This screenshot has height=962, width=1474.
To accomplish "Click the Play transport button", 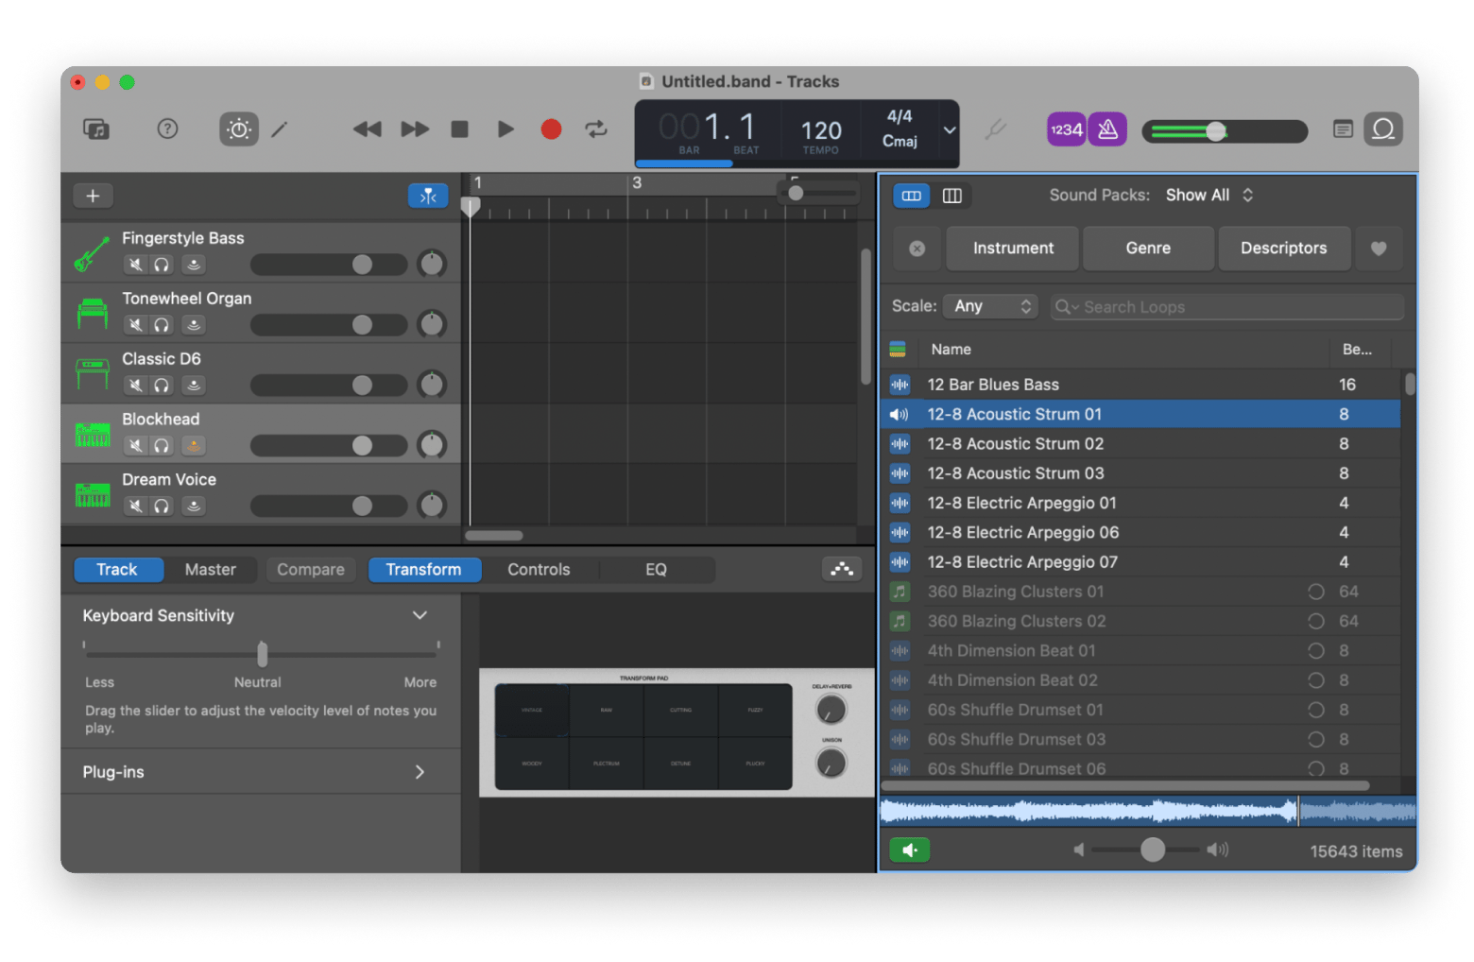I will (x=506, y=129).
